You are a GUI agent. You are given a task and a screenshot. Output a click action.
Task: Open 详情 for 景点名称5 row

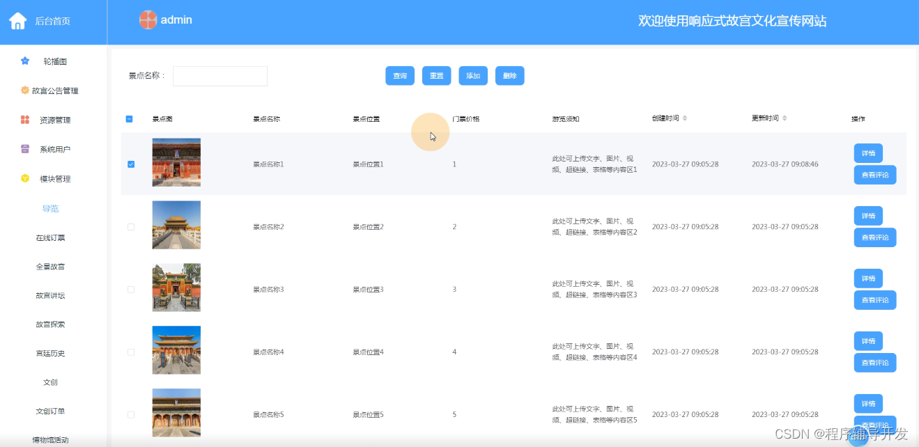click(x=868, y=404)
